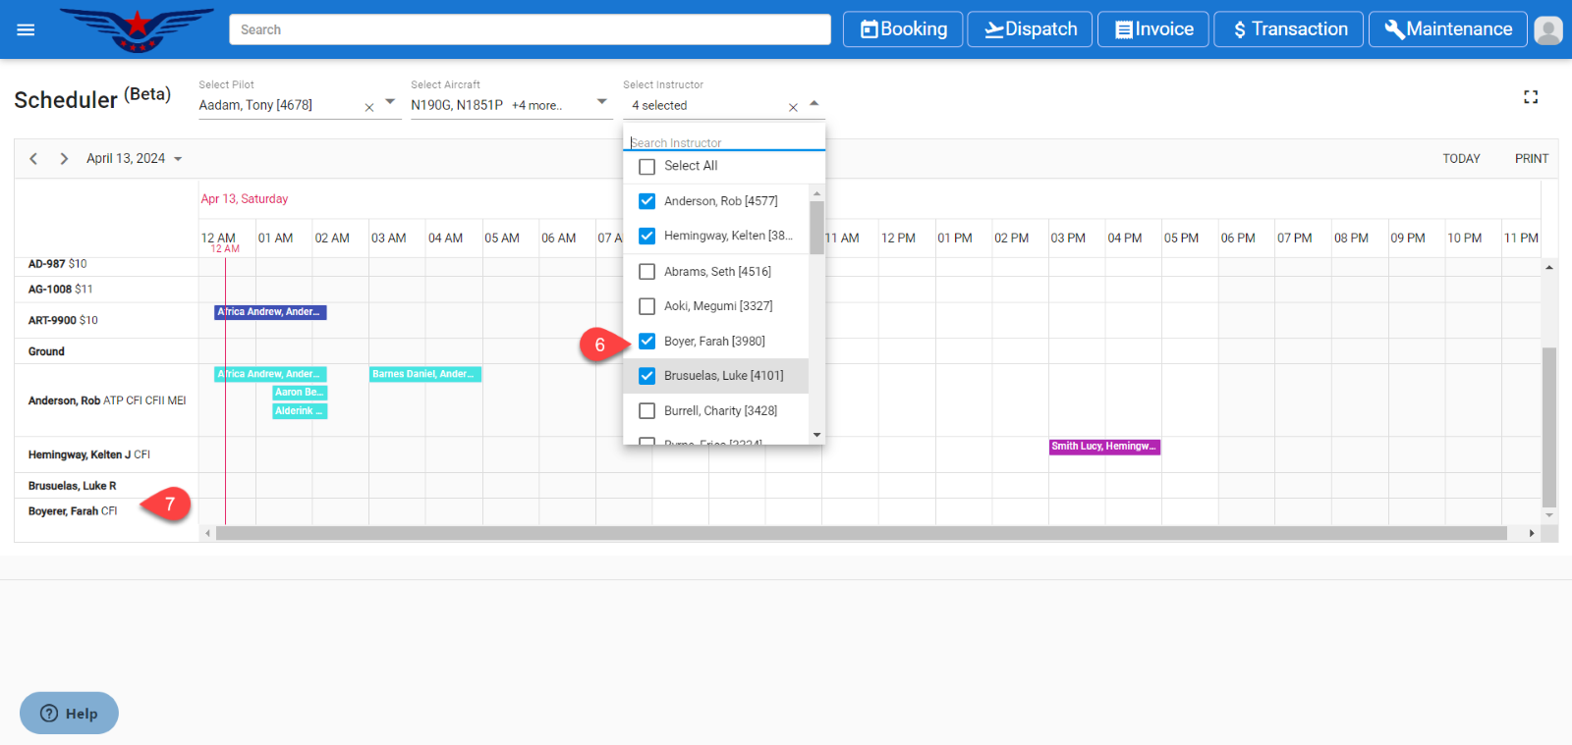Open the Dispatch menu

coord(1030,29)
